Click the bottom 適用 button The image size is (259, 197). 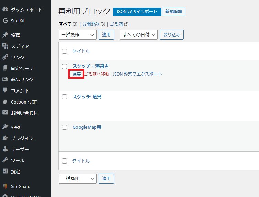(106, 178)
